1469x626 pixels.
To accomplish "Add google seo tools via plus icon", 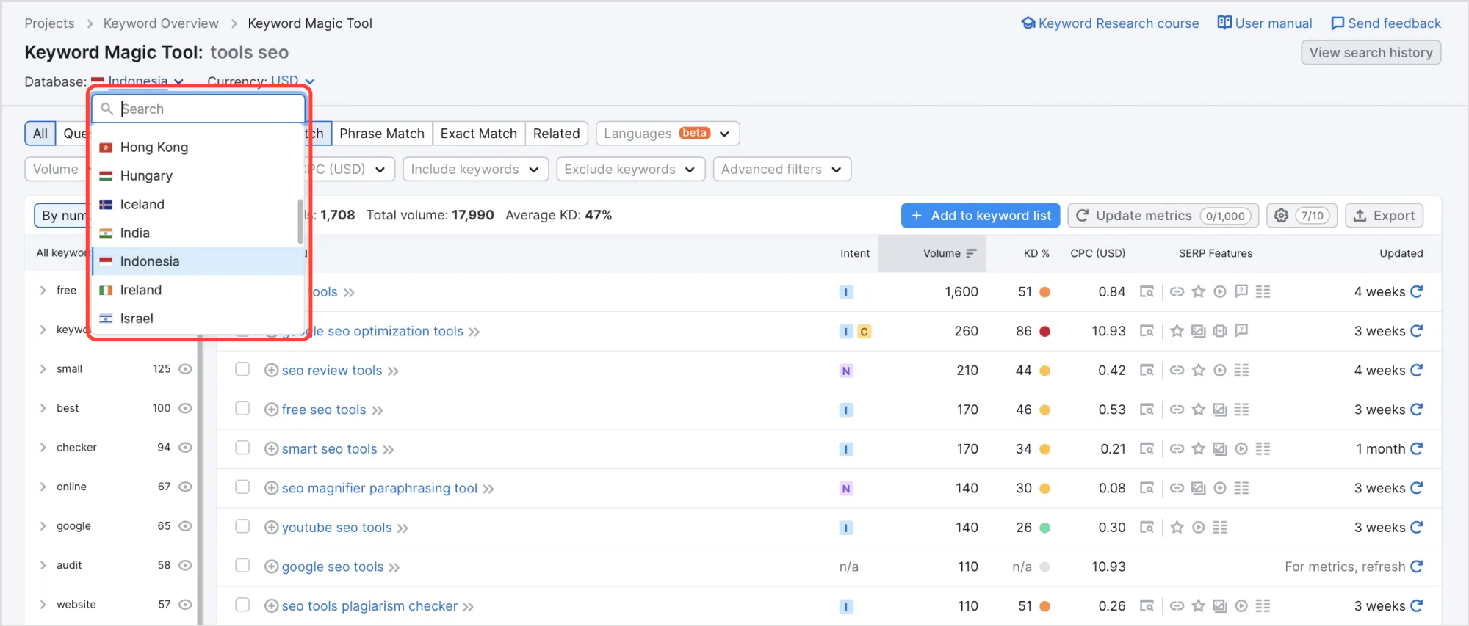I will (x=271, y=567).
